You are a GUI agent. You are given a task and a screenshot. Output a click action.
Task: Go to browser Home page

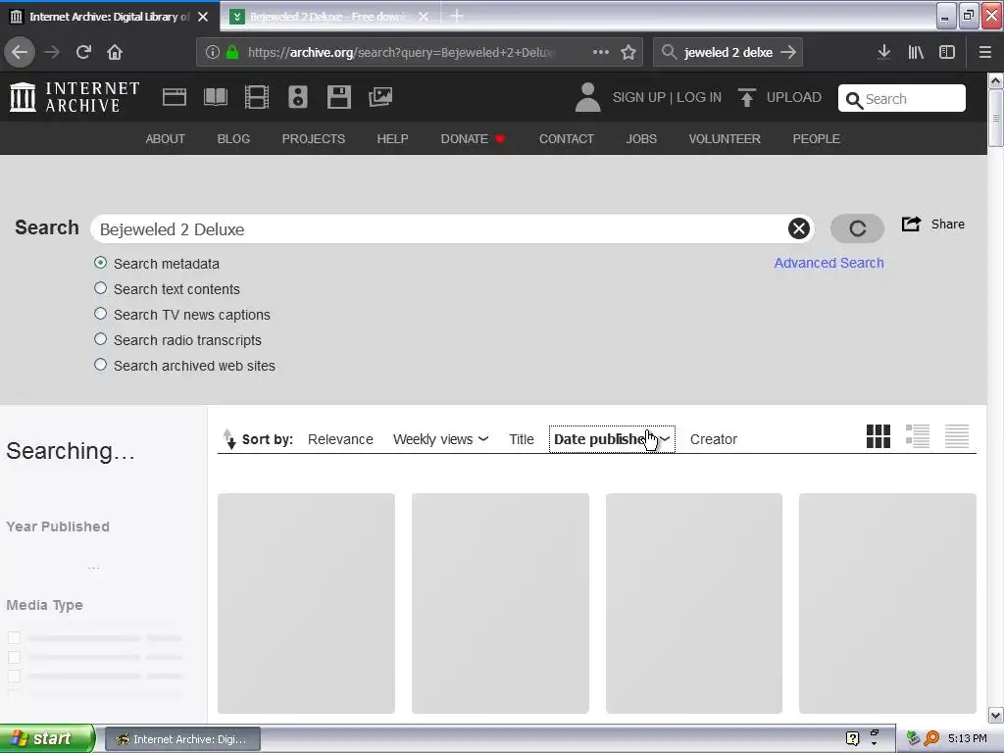115,52
